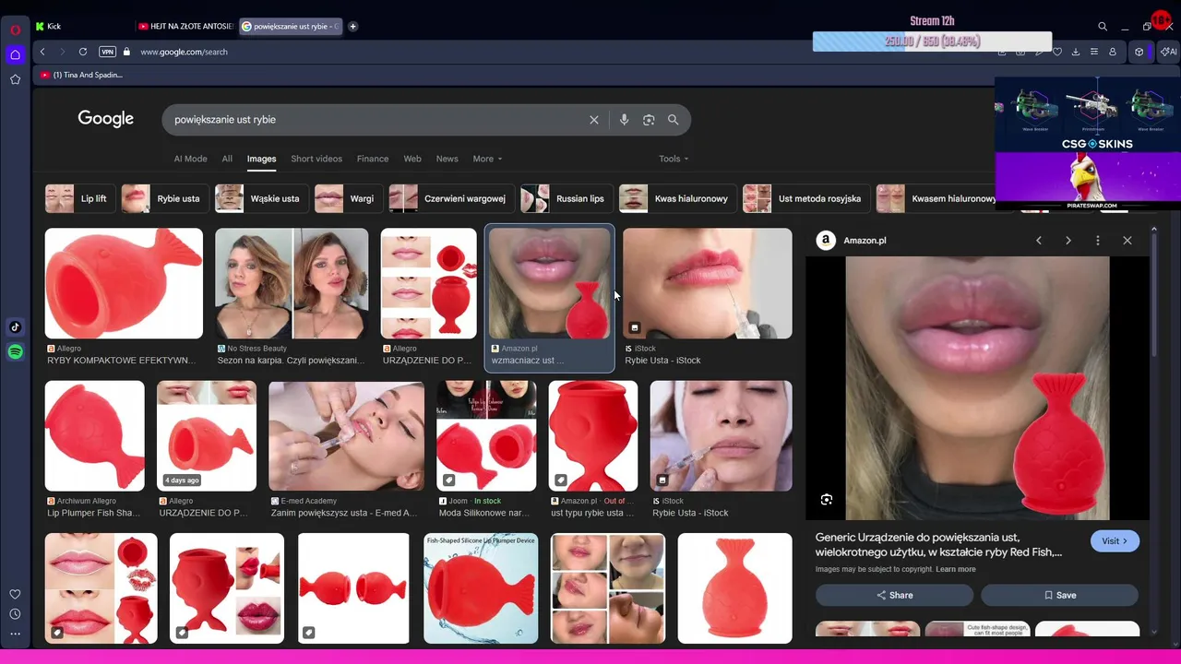Search inside image with Lens icon
1181x664 pixels.
[827, 499]
